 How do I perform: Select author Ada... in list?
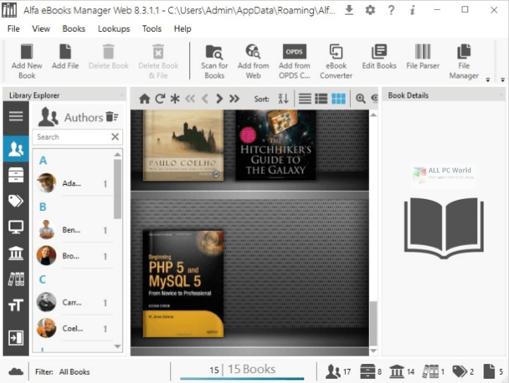(x=74, y=183)
